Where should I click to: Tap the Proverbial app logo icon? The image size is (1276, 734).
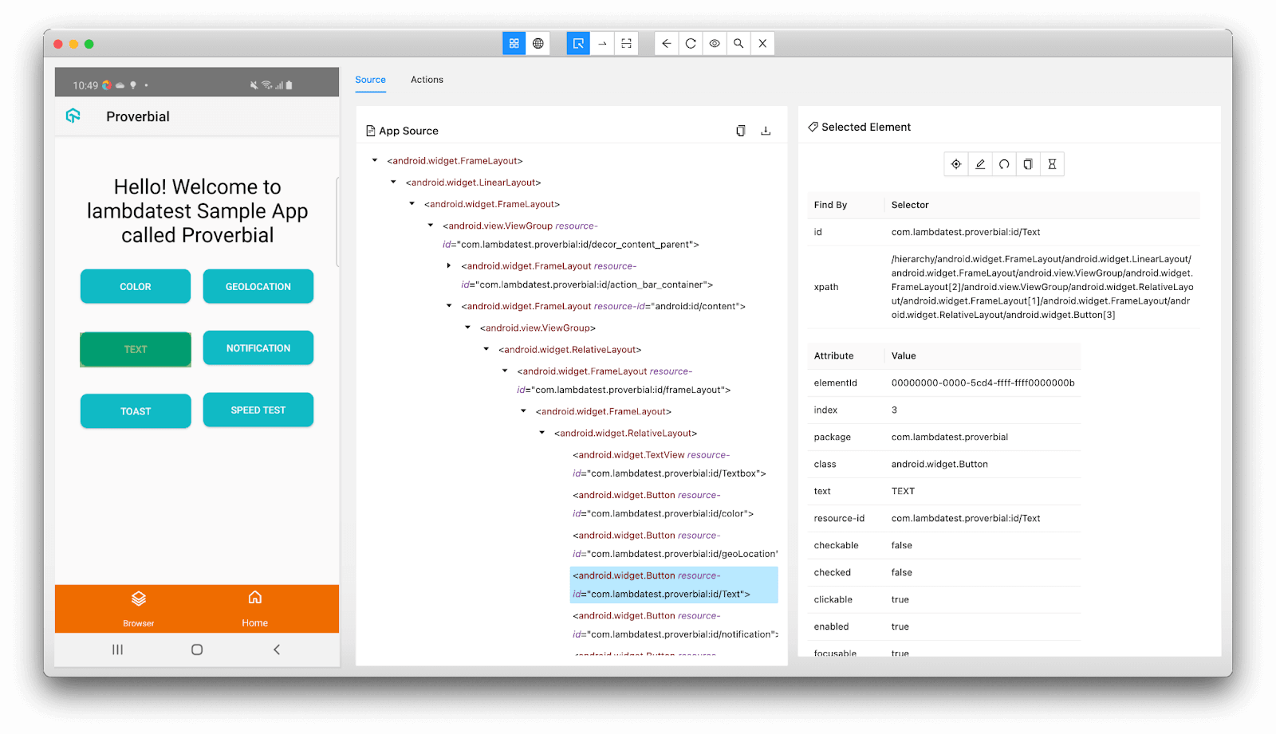73,116
